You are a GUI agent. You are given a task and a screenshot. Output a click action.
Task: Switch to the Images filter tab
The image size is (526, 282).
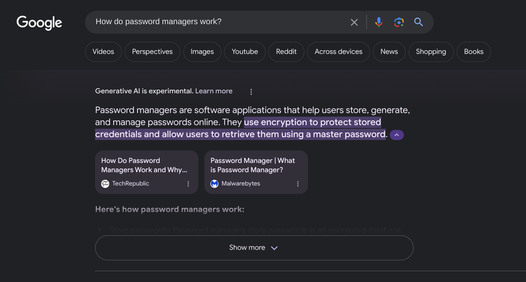[202, 52]
